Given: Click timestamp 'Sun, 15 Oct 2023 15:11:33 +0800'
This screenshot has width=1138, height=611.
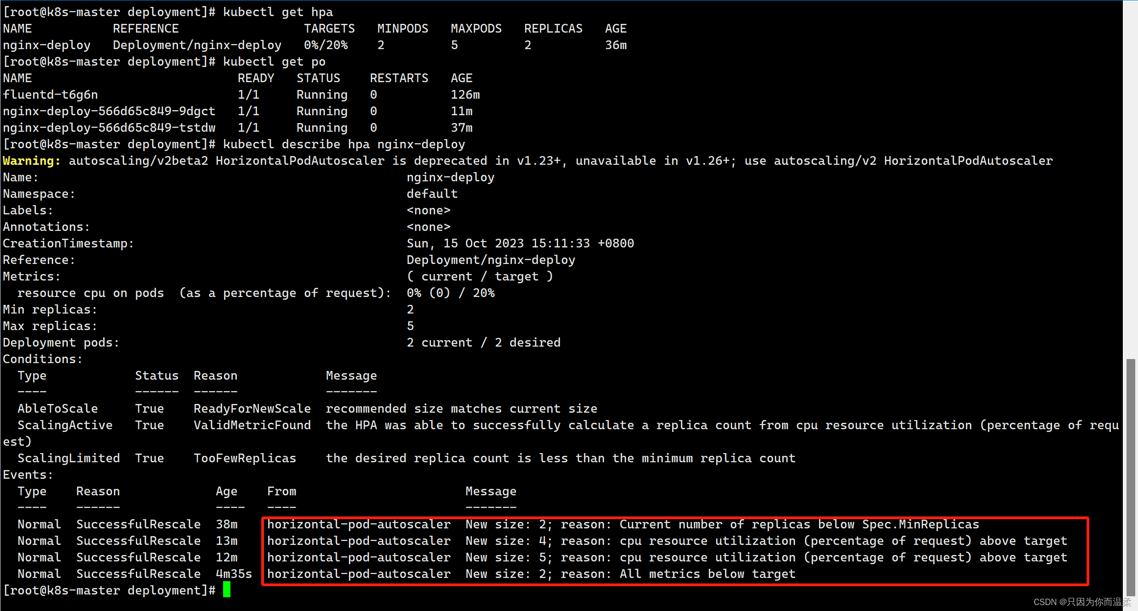Looking at the screenshot, I should point(521,243).
